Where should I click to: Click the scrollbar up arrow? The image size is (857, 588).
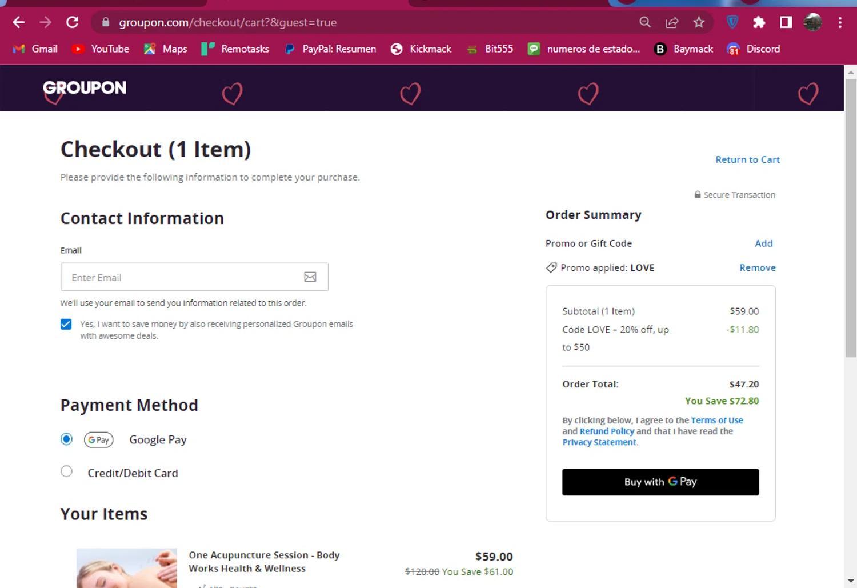[x=850, y=72]
